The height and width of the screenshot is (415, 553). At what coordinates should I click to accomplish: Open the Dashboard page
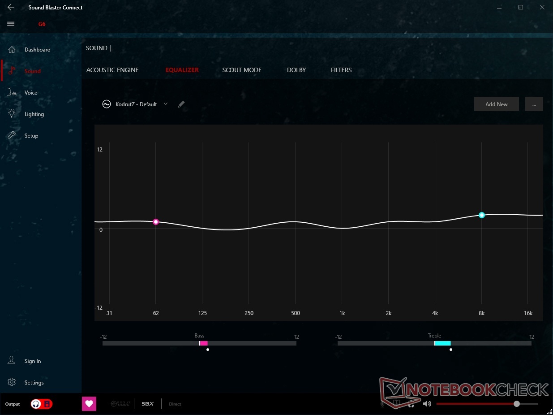coord(37,50)
